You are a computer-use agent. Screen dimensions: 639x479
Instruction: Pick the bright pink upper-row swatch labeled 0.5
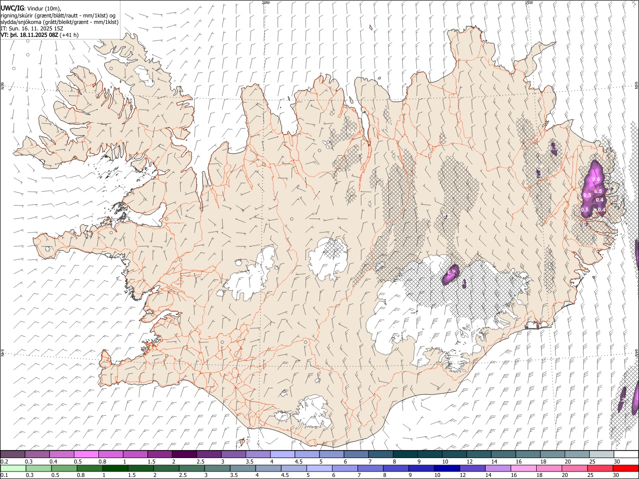(x=86, y=454)
